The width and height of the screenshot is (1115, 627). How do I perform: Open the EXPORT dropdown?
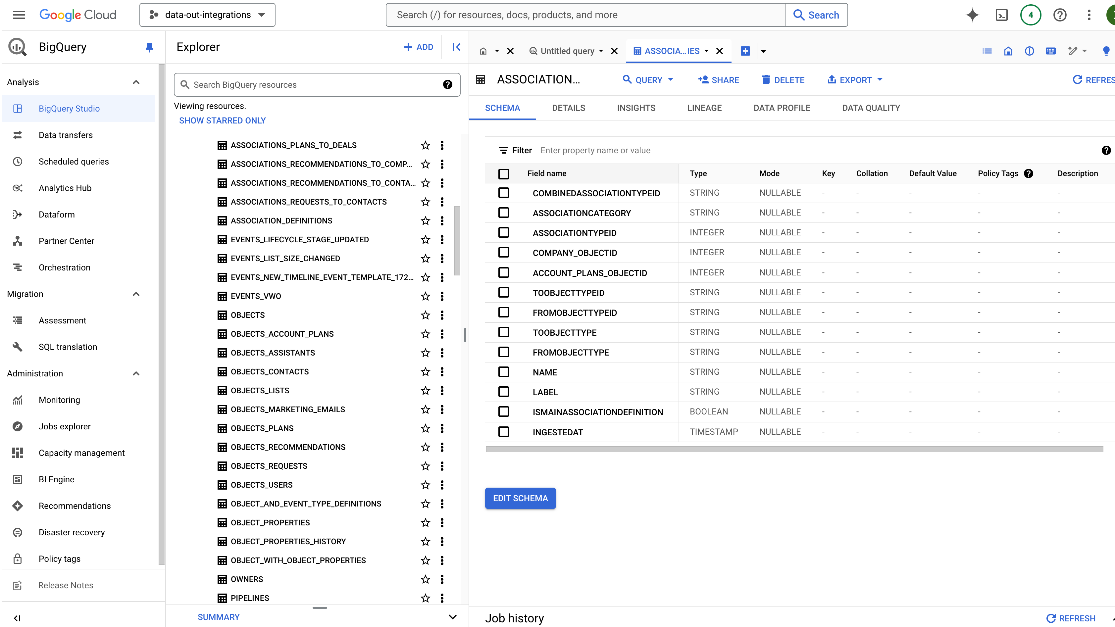(x=855, y=80)
